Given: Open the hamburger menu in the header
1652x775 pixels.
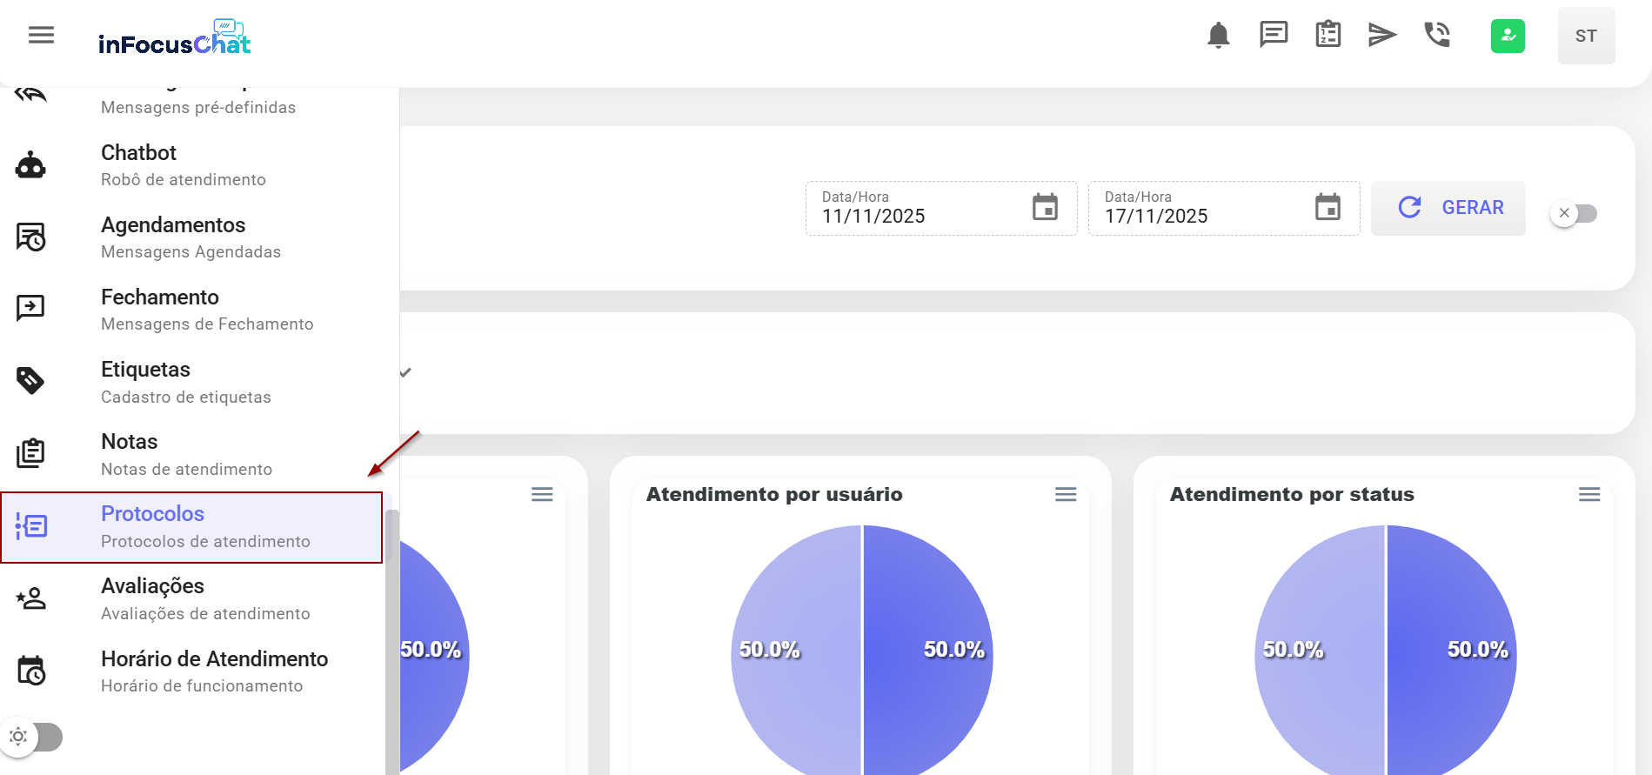Looking at the screenshot, I should [x=41, y=35].
